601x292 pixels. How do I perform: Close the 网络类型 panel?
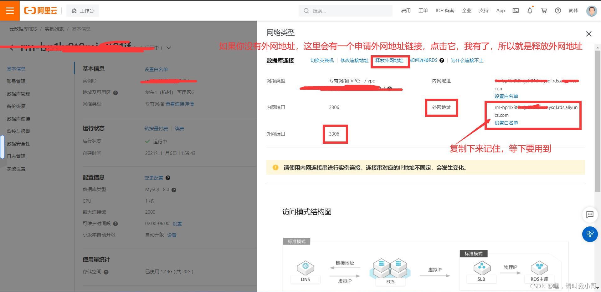589,34
